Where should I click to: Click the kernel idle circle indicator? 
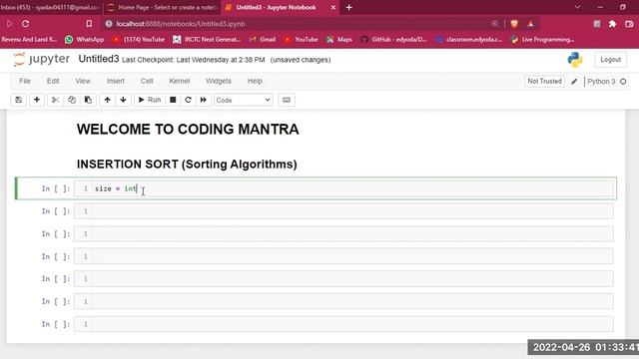click(623, 82)
